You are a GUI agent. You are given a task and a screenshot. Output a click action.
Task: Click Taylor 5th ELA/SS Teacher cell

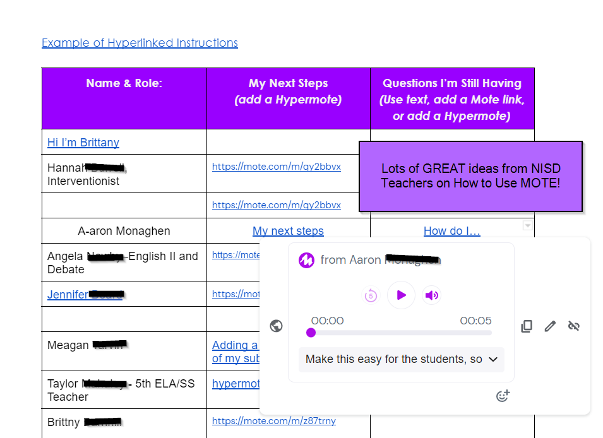click(x=124, y=389)
